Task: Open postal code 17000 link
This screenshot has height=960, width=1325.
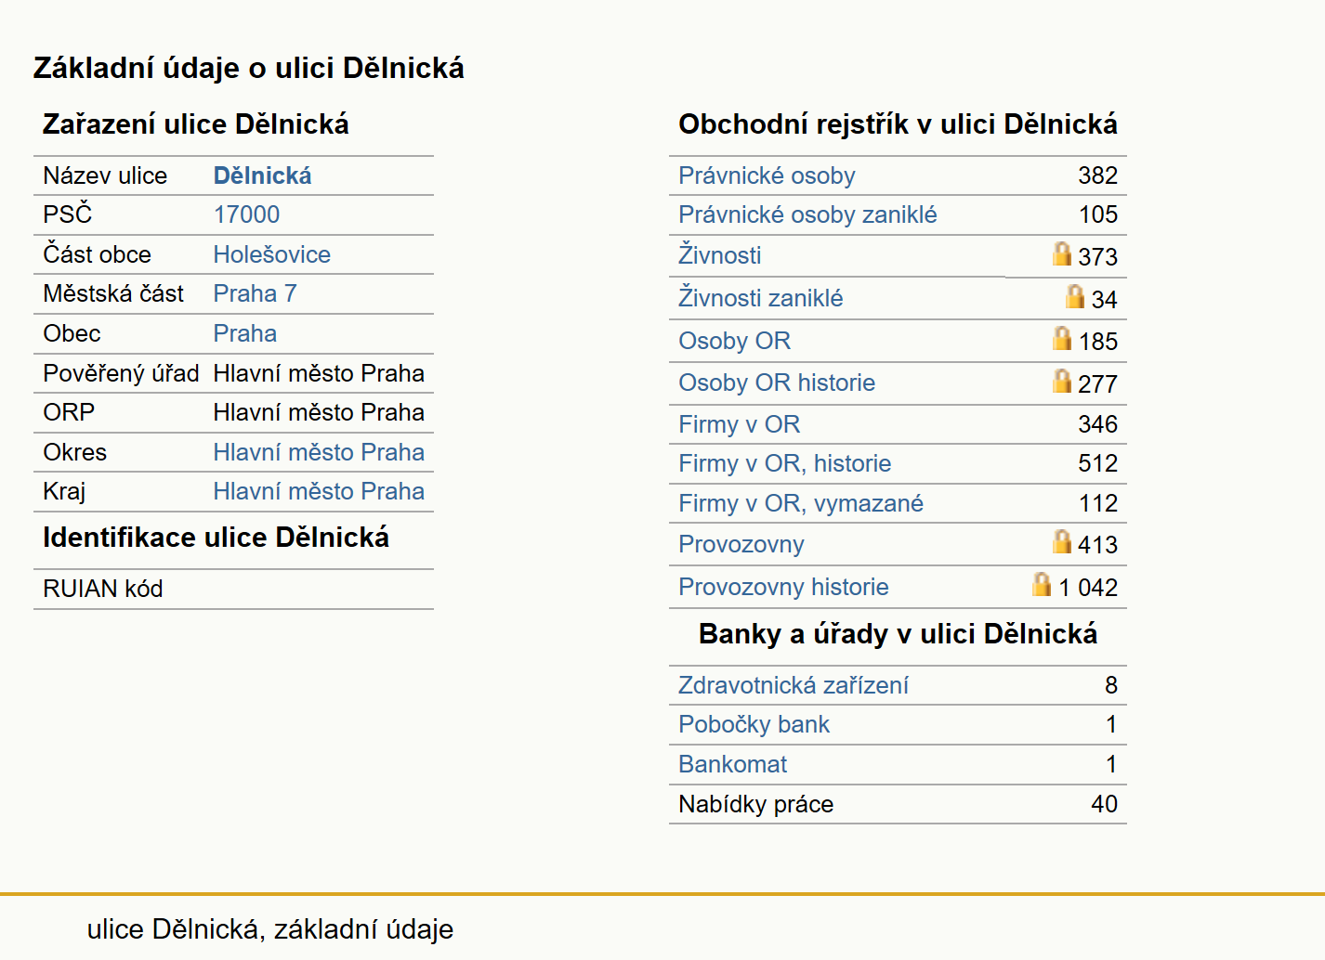Action: coord(246,214)
